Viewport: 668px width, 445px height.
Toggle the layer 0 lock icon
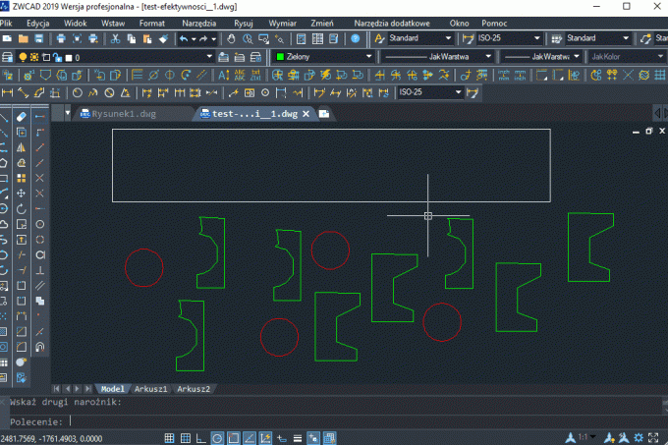tap(58, 57)
